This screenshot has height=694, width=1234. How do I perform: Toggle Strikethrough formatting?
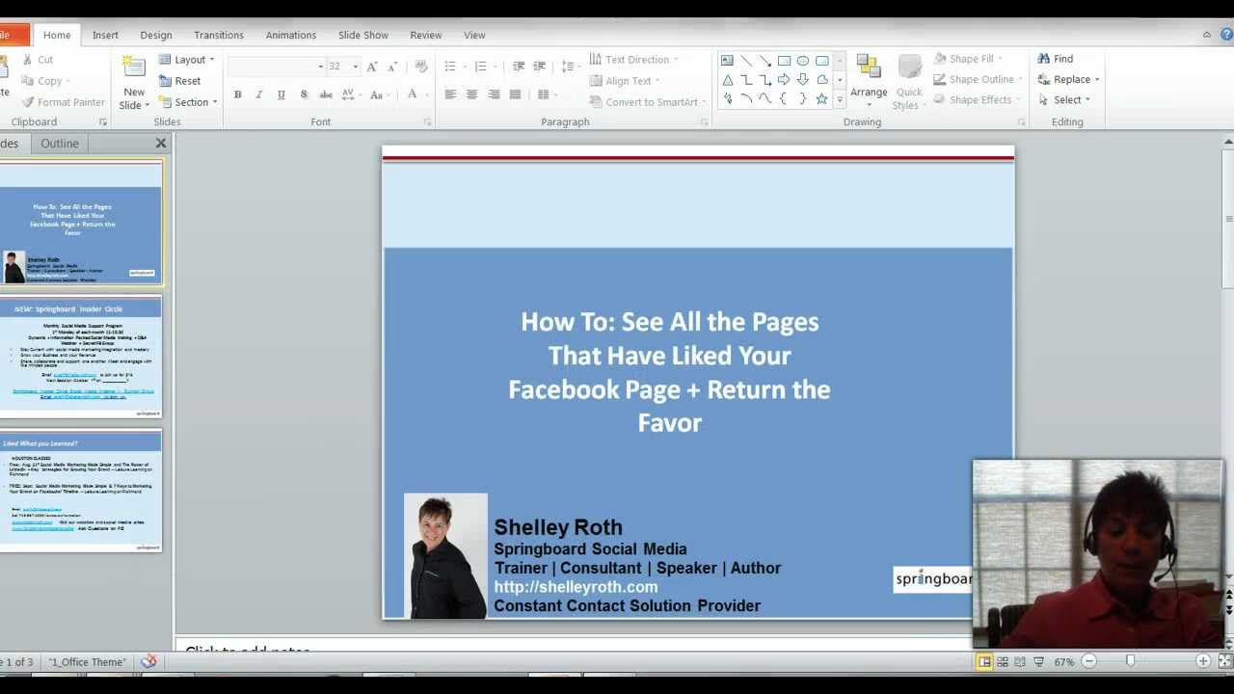coord(326,94)
